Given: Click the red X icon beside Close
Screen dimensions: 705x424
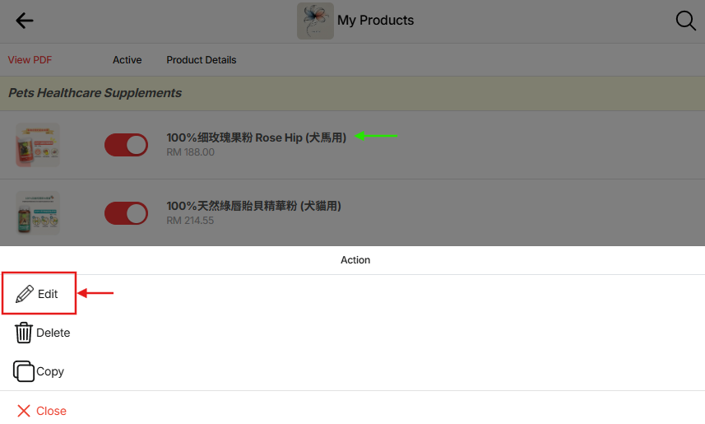Looking at the screenshot, I should 24,411.
